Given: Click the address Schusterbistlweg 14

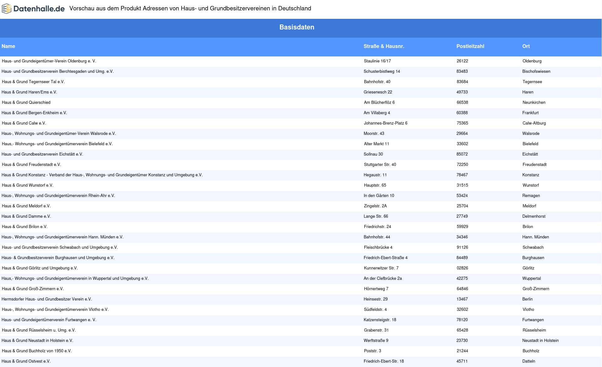Looking at the screenshot, I should [382, 72].
